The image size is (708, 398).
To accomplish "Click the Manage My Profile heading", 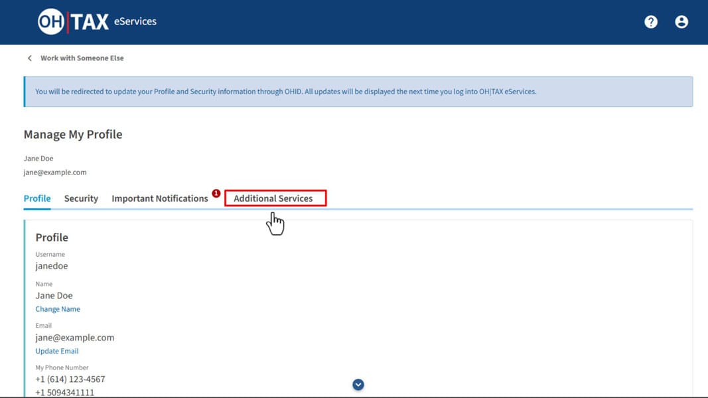I will point(73,135).
